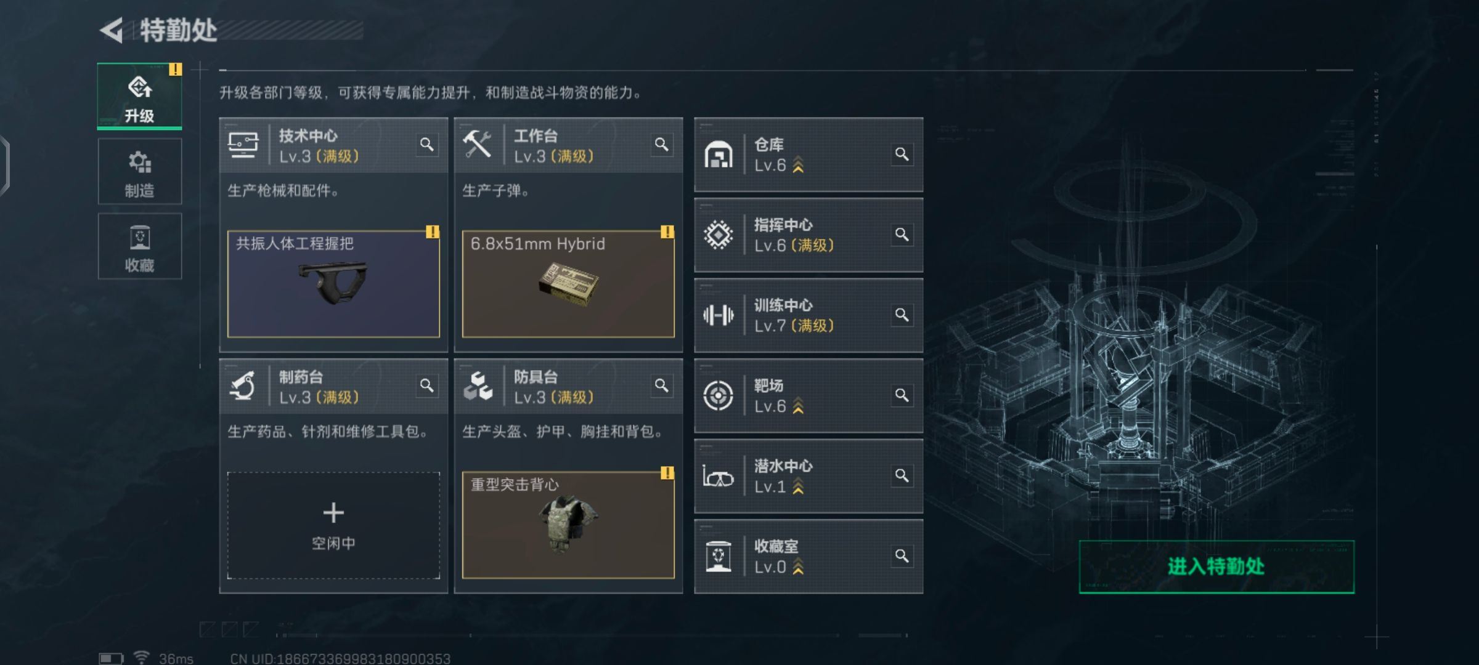Click the 靶场 Lv.6 upgrade arrow

(798, 406)
